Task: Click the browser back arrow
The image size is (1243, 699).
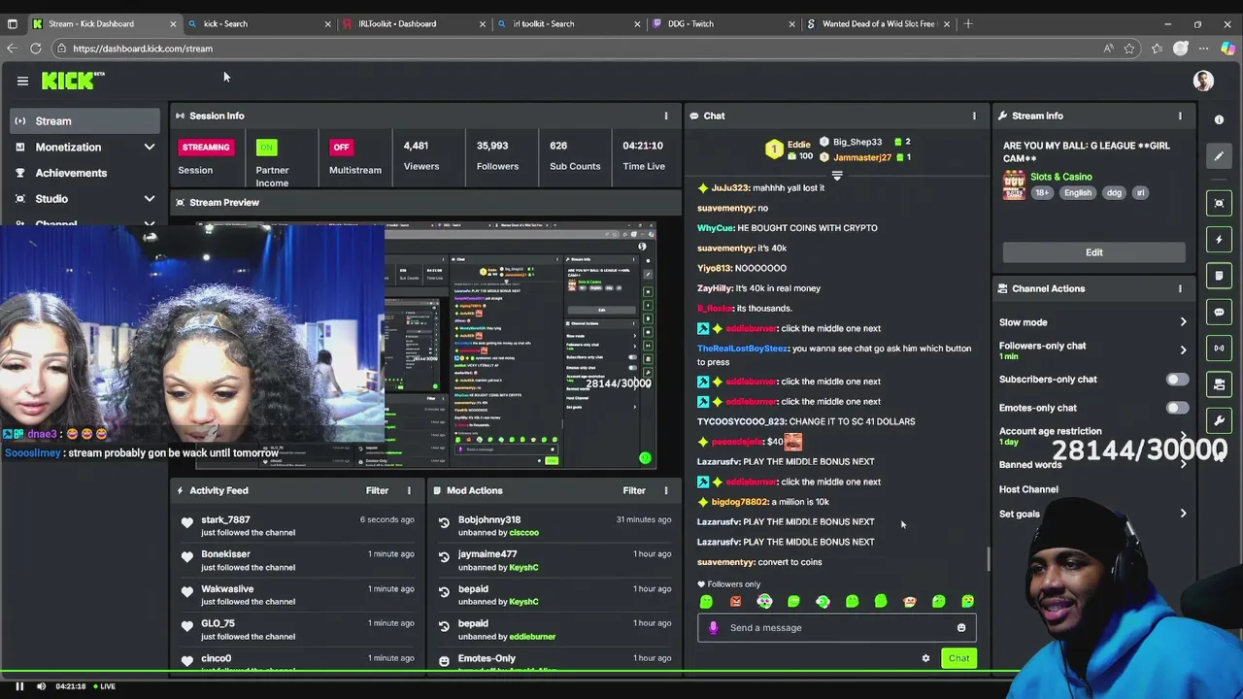Action: 12,49
